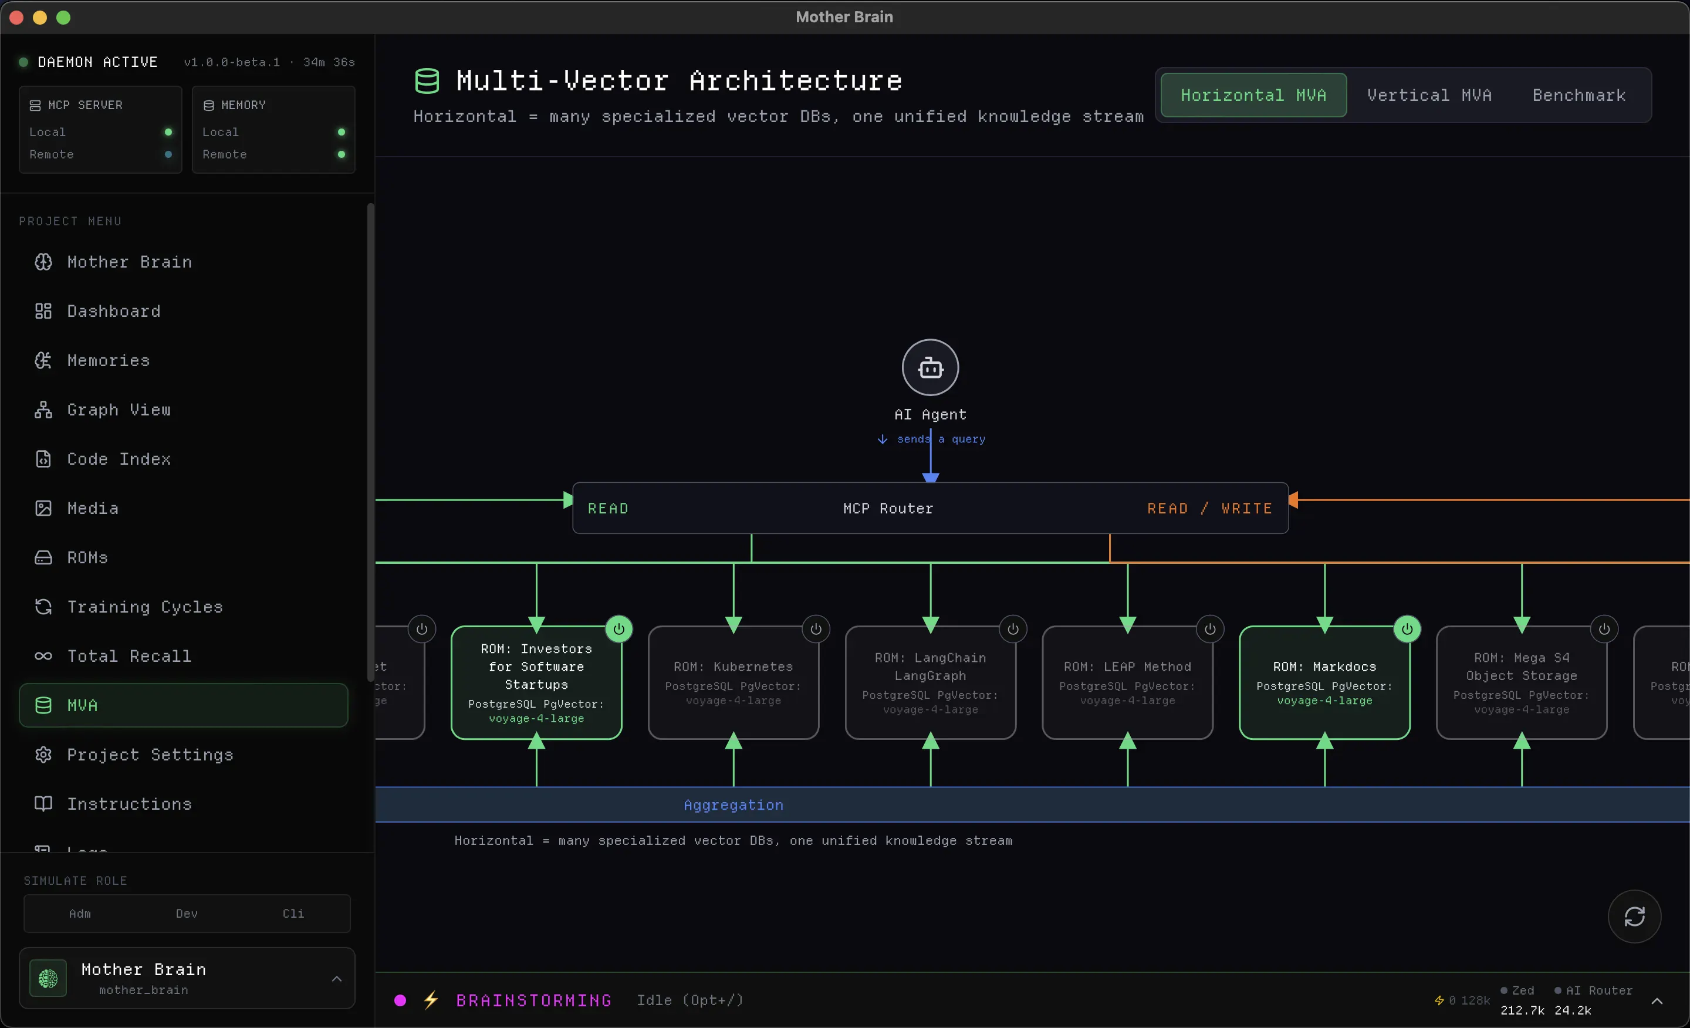Open Graph View from the project menu

pos(183,410)
